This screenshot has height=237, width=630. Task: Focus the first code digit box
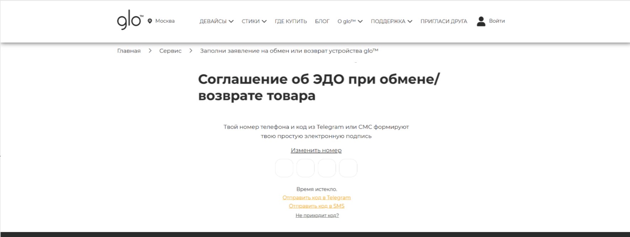(x=284, y=168)
